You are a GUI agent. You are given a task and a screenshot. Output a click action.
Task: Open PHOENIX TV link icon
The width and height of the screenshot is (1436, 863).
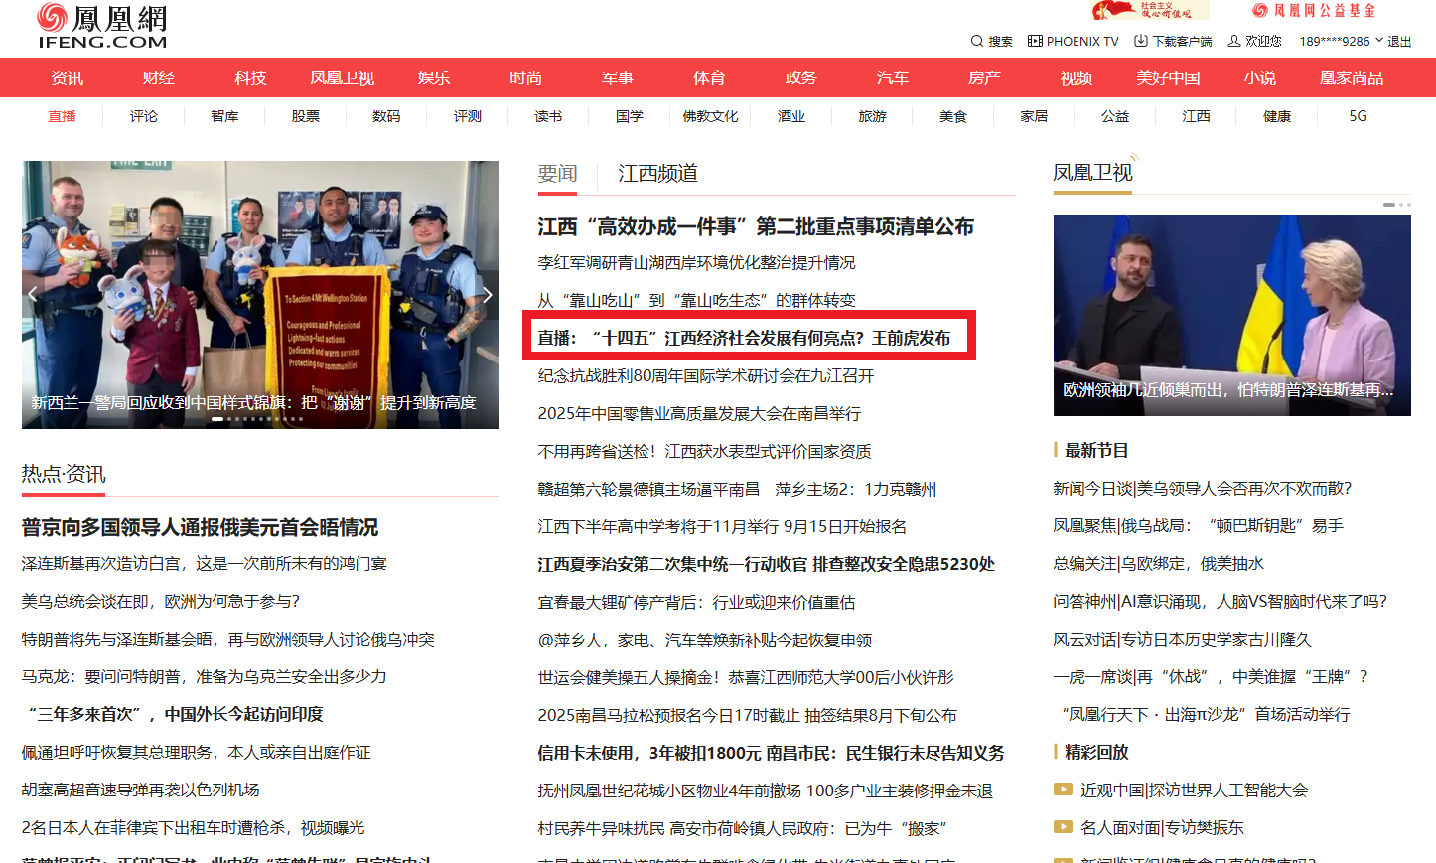point(1035,41)
